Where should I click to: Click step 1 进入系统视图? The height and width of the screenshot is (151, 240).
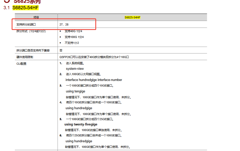(x=75, y=63)
